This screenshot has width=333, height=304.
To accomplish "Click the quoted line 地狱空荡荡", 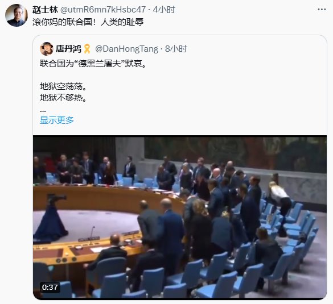I will 63,86.
